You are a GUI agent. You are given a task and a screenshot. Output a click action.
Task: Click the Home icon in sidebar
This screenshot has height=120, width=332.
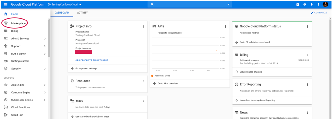pyautogui.click(x=6, y=14)
